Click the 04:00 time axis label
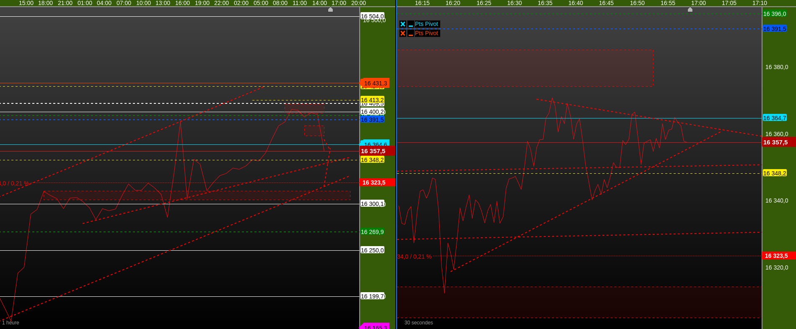 coord(104,3)
